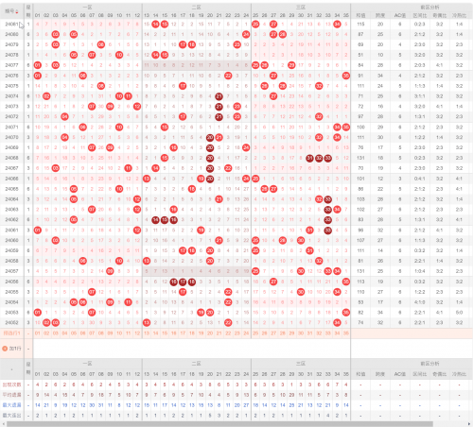Click the horizontal scrollbar right arrow

[469, 424]
